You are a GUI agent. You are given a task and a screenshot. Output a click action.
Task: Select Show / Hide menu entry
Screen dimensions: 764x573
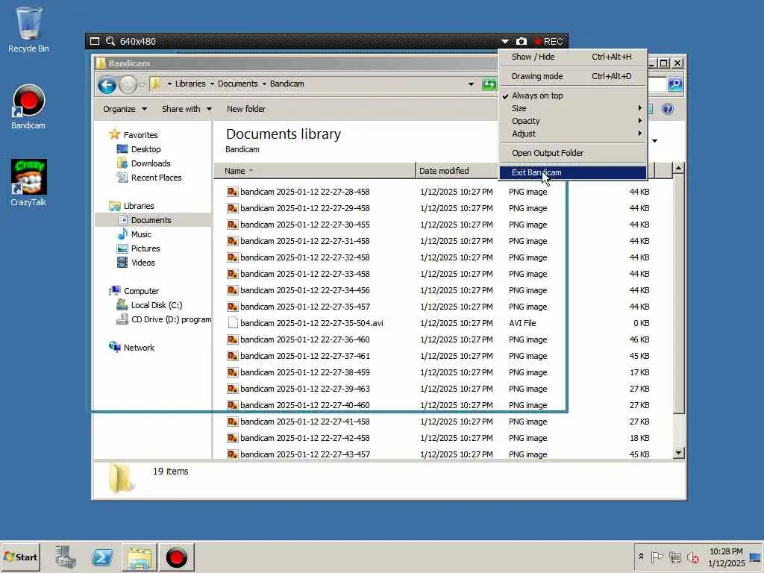point(573,57)
